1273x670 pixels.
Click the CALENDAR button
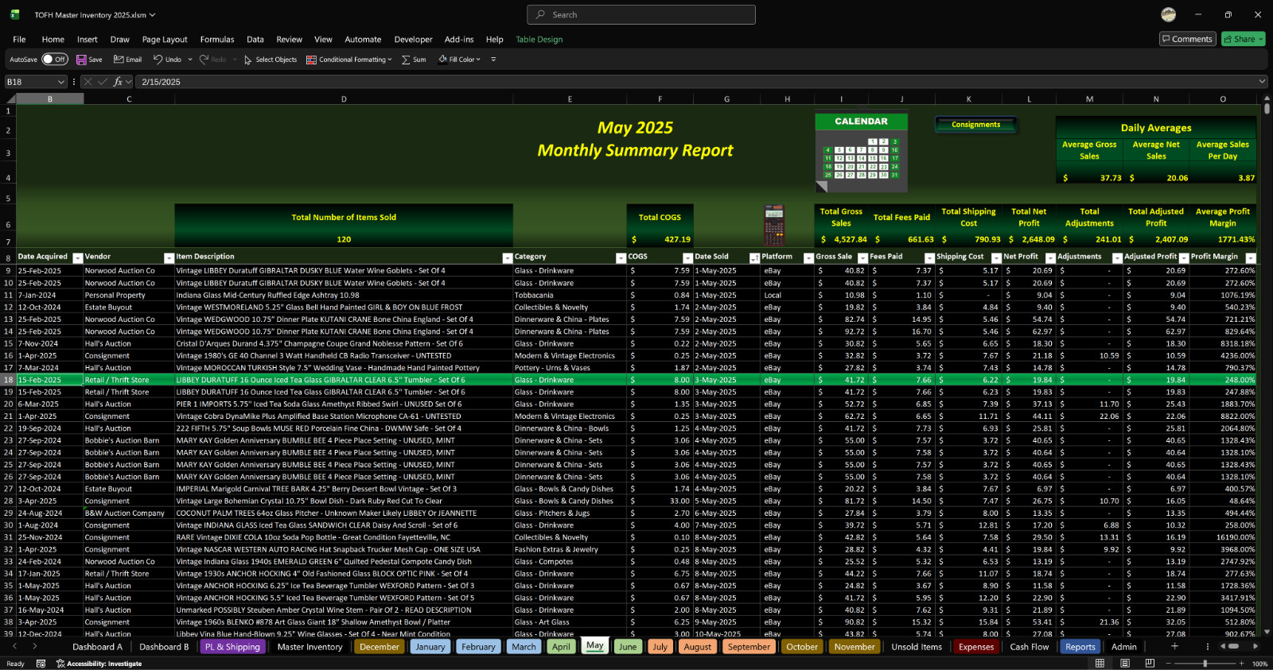pos(861,122)
